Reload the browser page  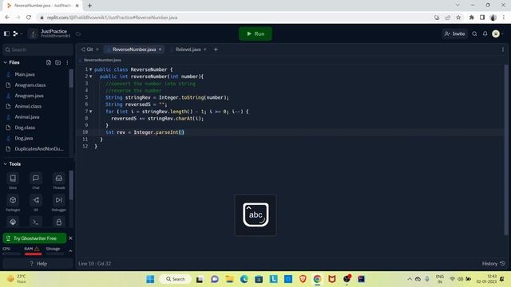pyautogui.click(x=29, y=18)
